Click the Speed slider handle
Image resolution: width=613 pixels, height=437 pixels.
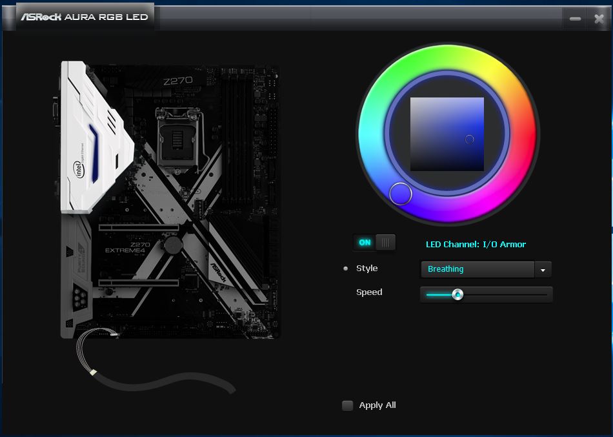(457, 294)
